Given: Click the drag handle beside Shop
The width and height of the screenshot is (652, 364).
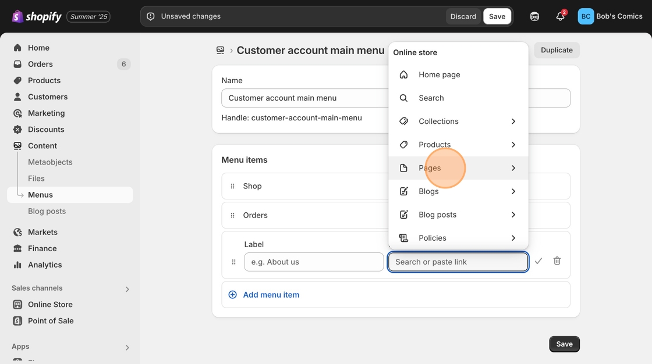Looking at the screenshot, I should (233, 186).
